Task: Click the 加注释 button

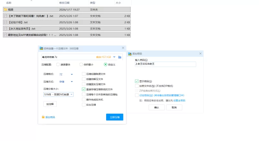Action: [x=50, y=104]
